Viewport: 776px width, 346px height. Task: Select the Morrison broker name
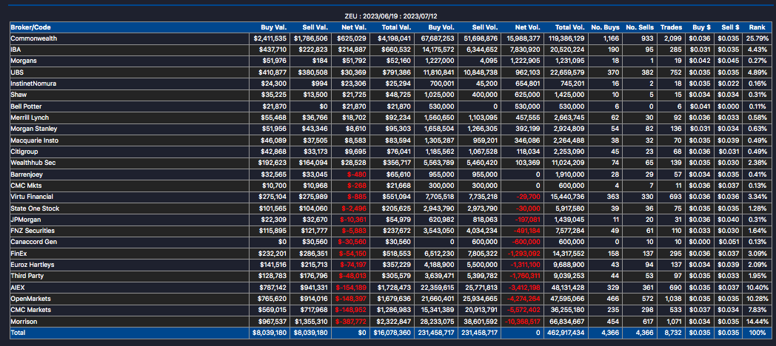coord(24,322)
